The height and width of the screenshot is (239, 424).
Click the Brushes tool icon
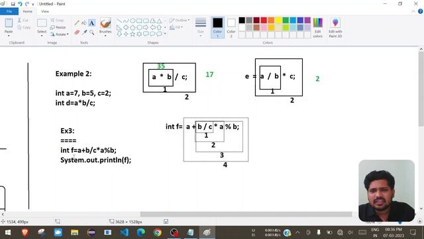(105, 23)
